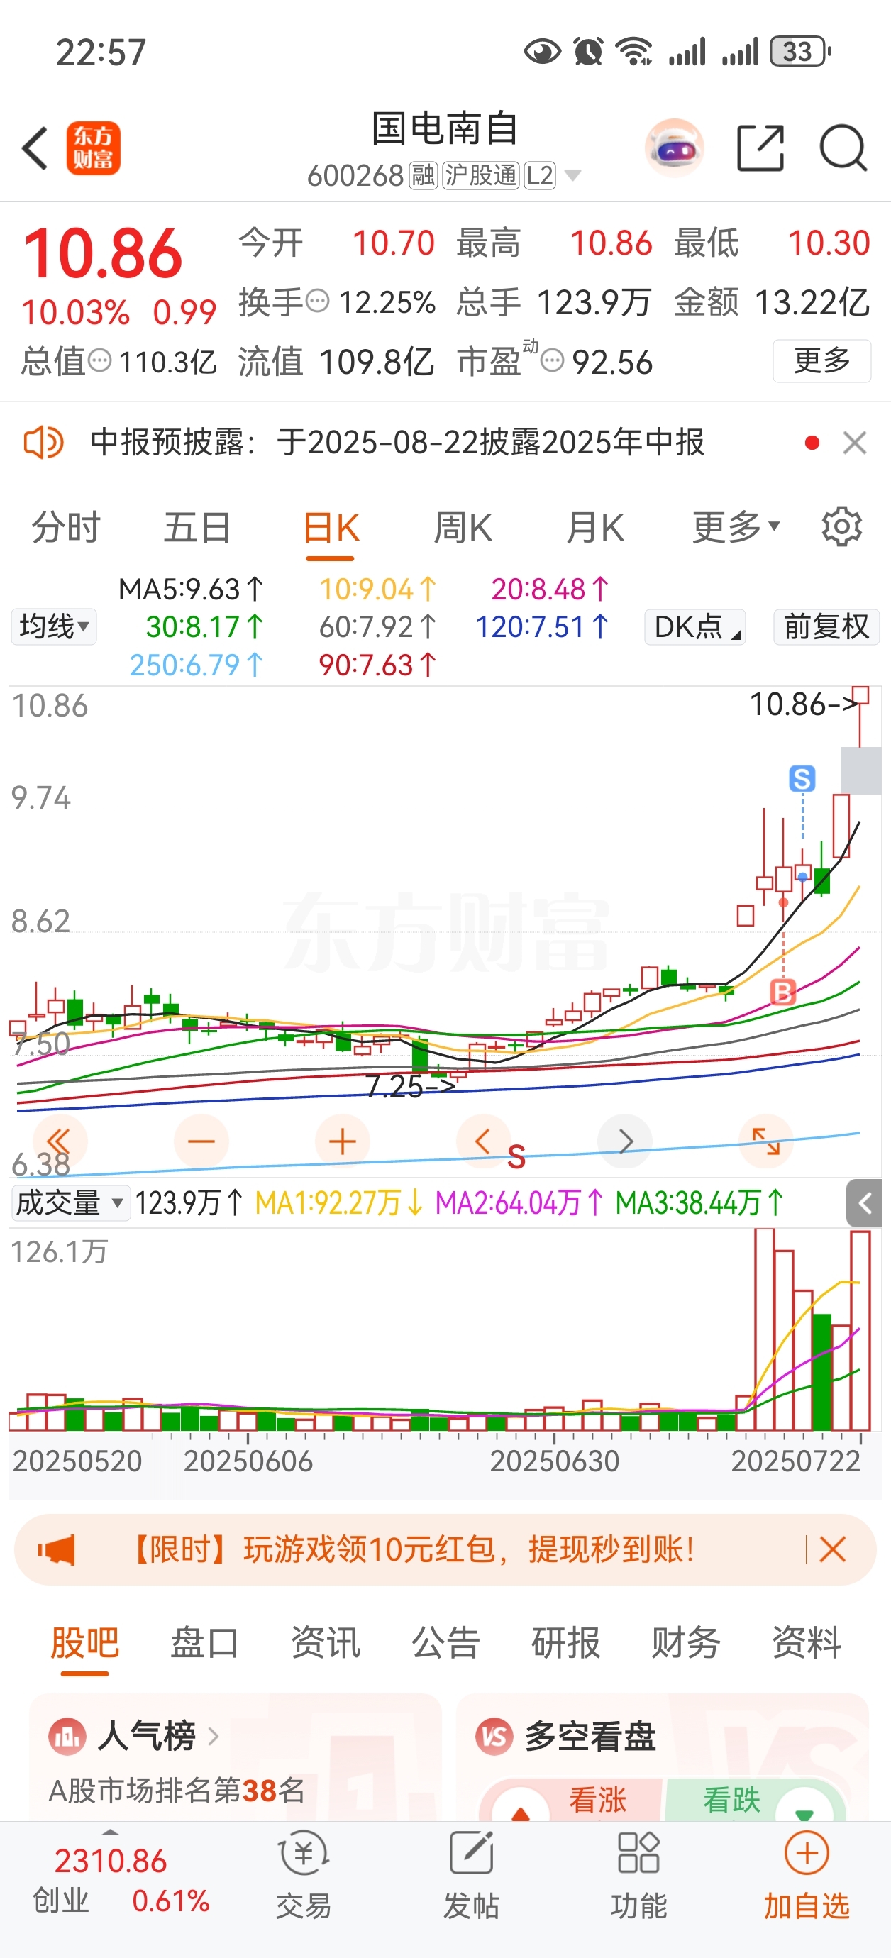Tap the speaker announcement icon
The height and width of the screenshot is (1958, 891).
pos(43,443)
